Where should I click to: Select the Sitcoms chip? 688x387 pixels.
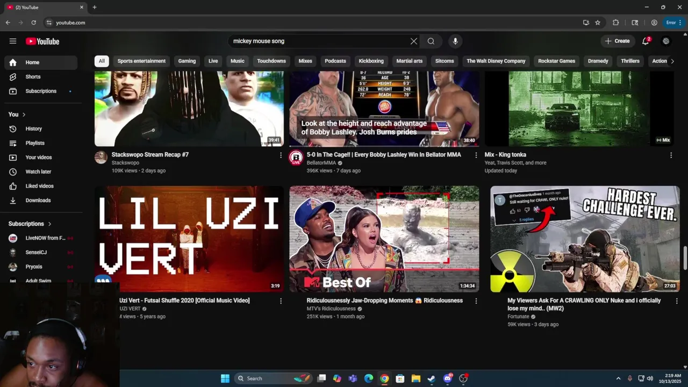point(445,61)
